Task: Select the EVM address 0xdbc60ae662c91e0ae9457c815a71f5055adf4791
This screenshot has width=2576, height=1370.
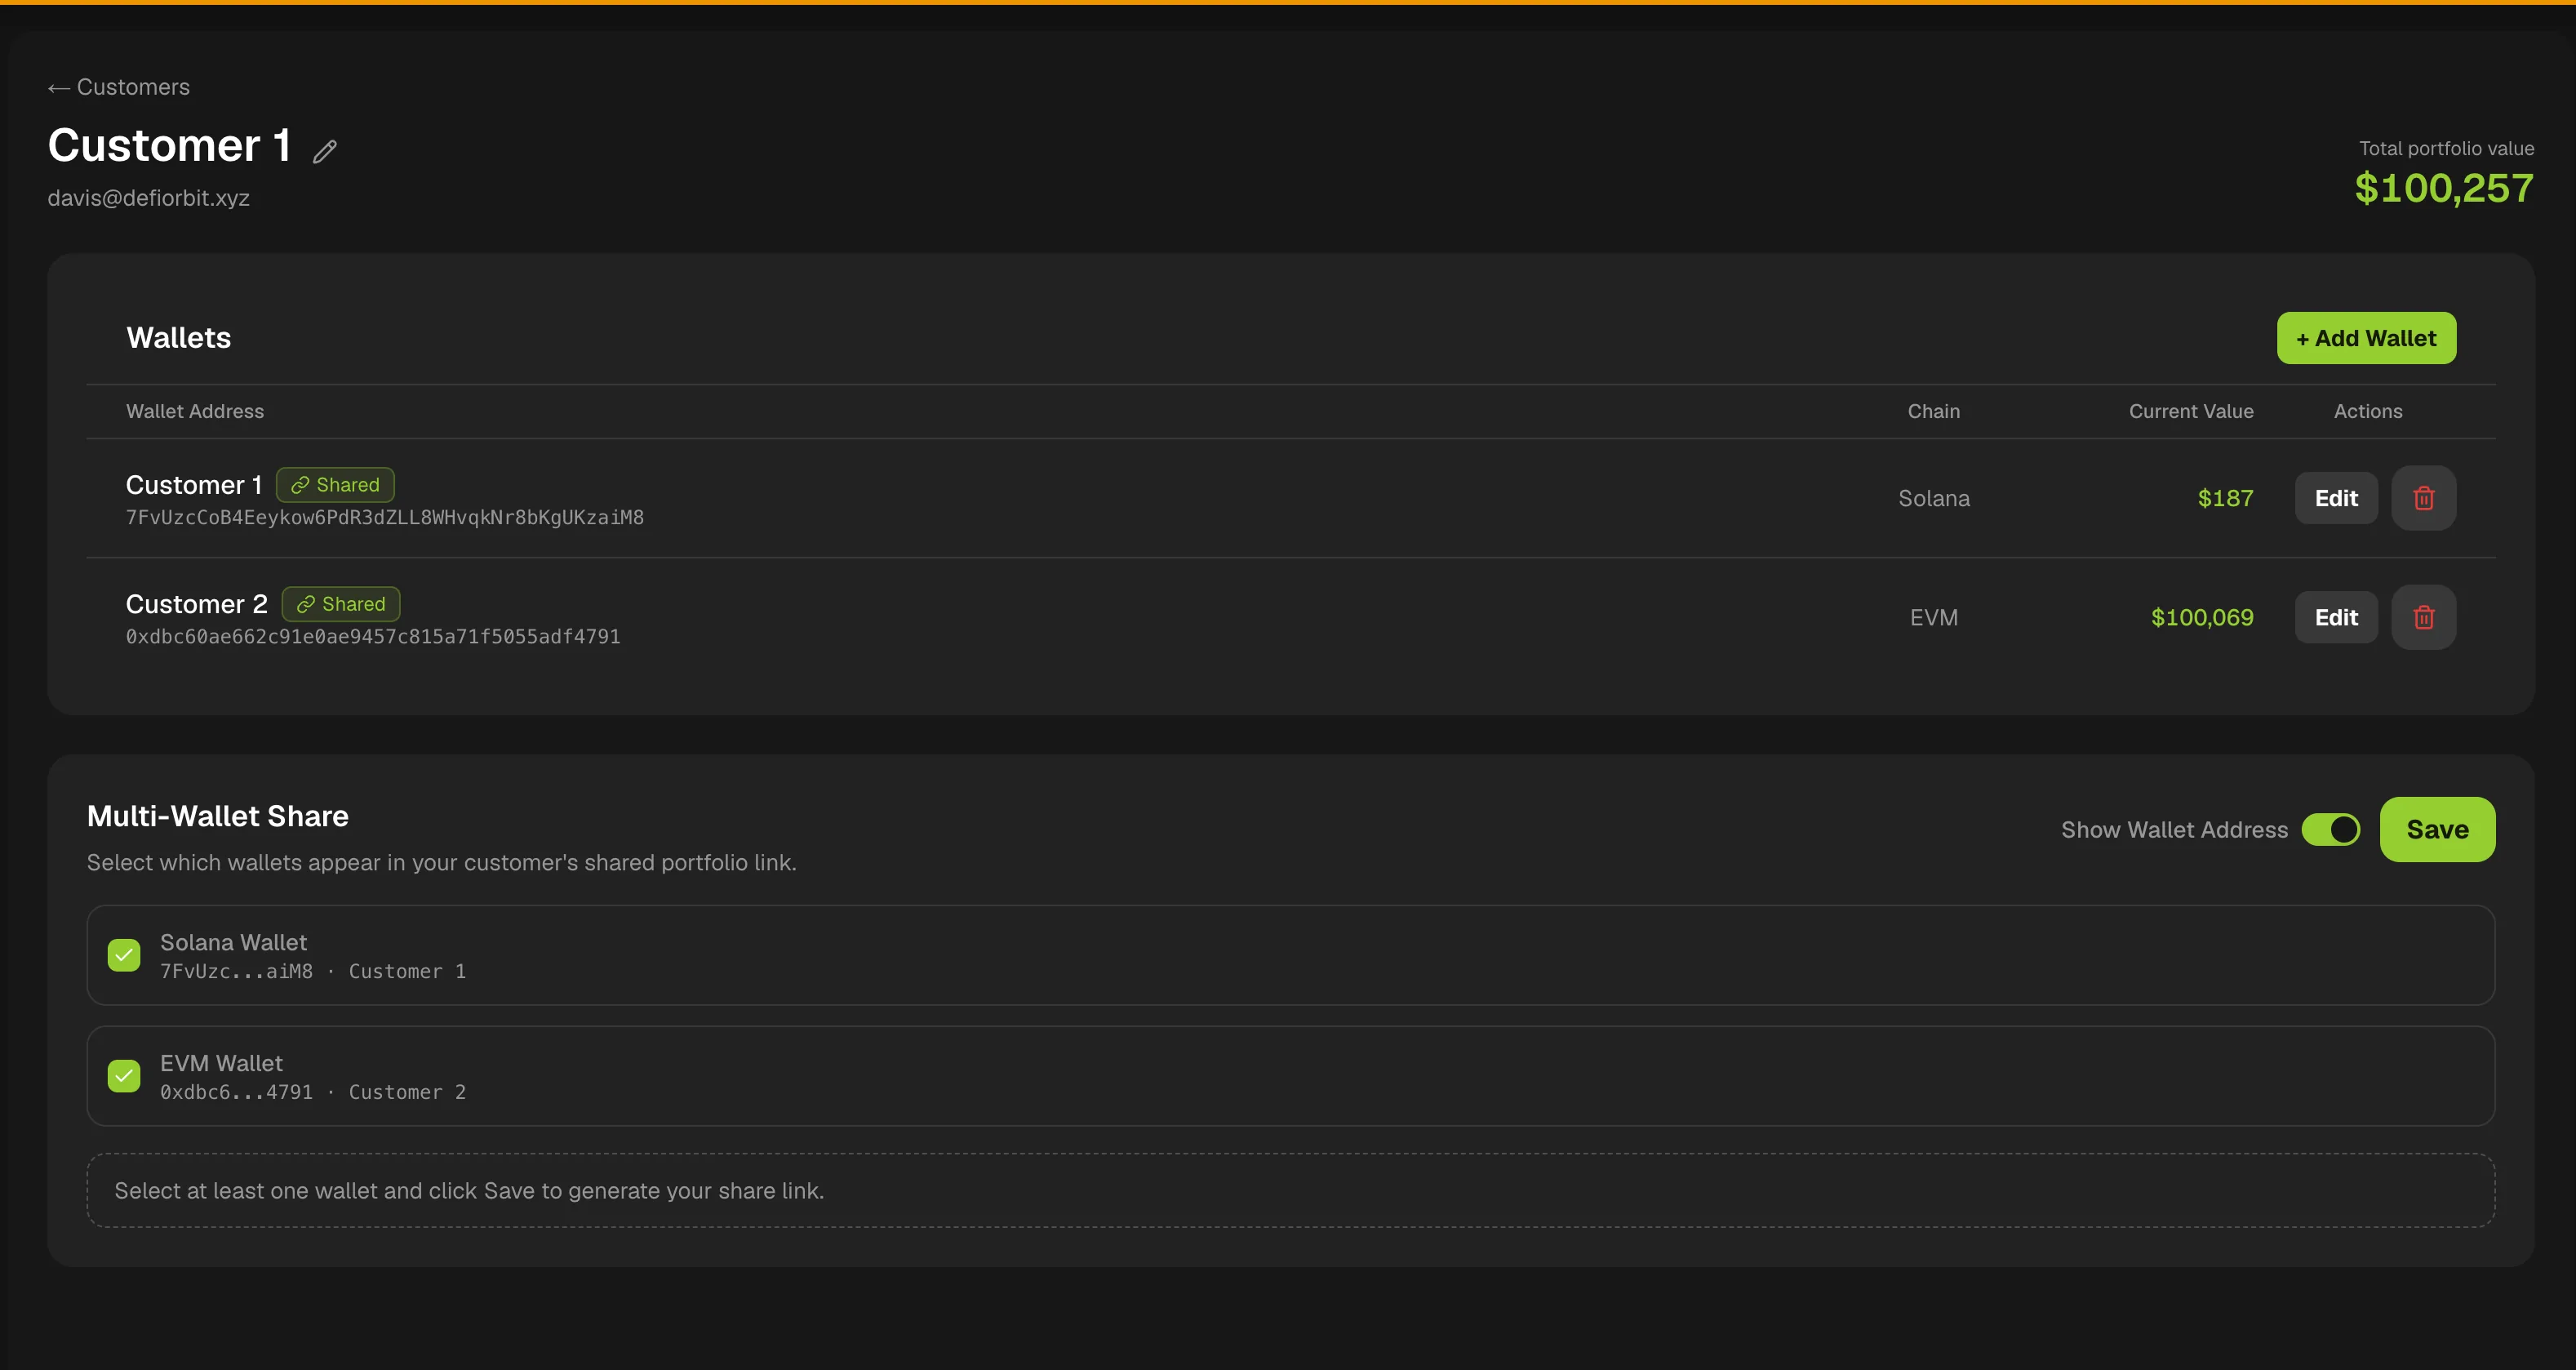Action: pos(373,636)
